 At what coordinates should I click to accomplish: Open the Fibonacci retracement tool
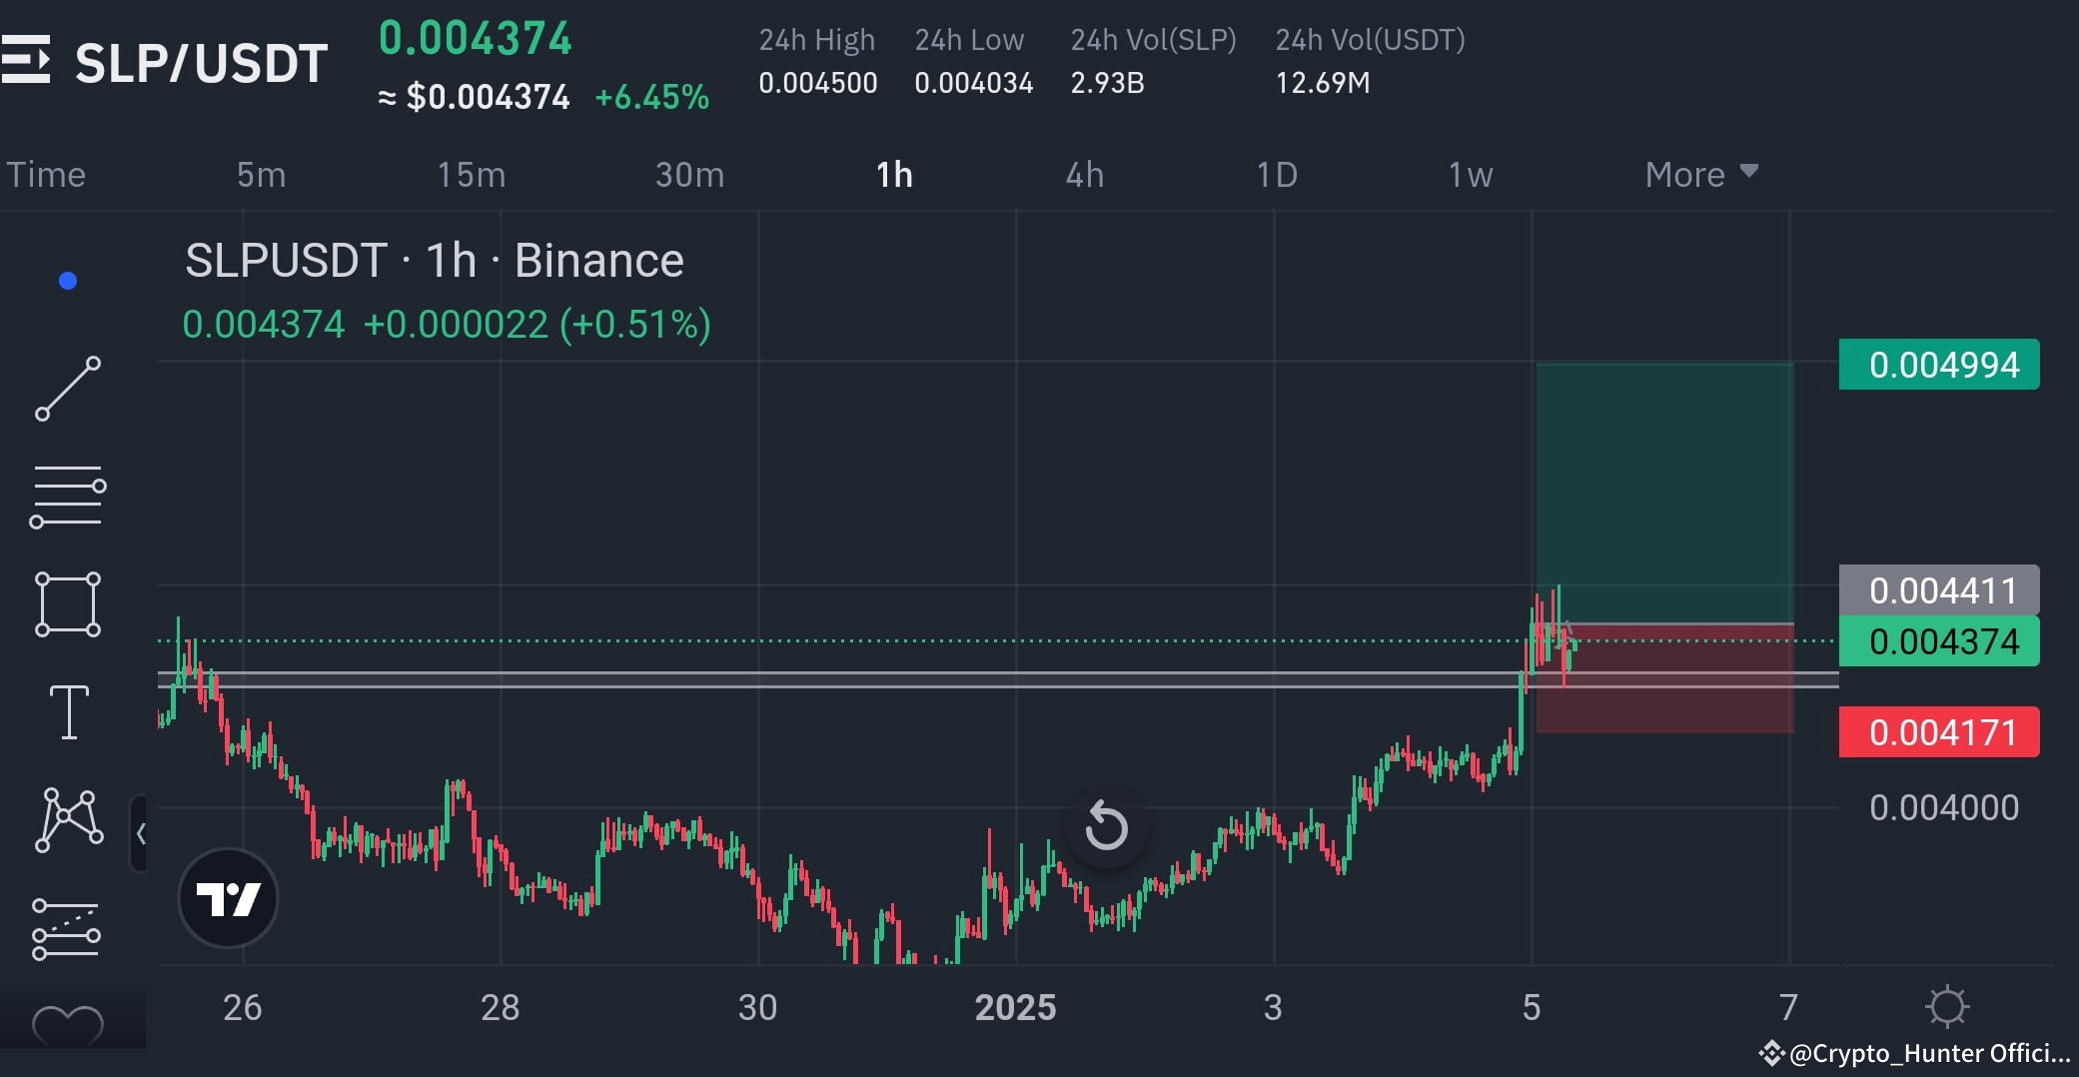(67, 497)
